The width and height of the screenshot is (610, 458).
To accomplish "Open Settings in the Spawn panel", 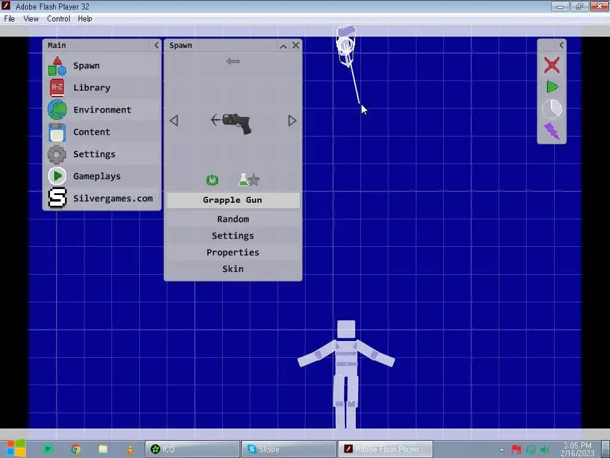I will coord(233,236).
